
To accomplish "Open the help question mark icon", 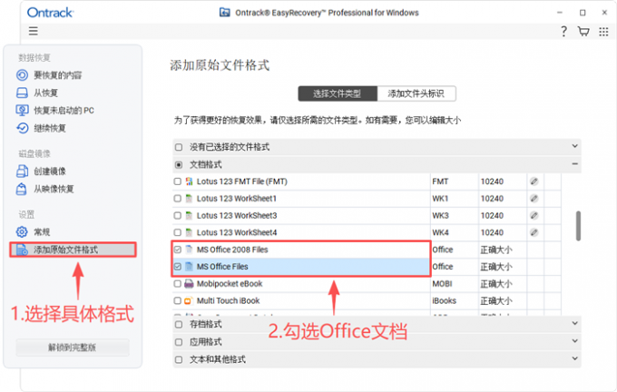I will pyautogui.click(x=563, y=32).
